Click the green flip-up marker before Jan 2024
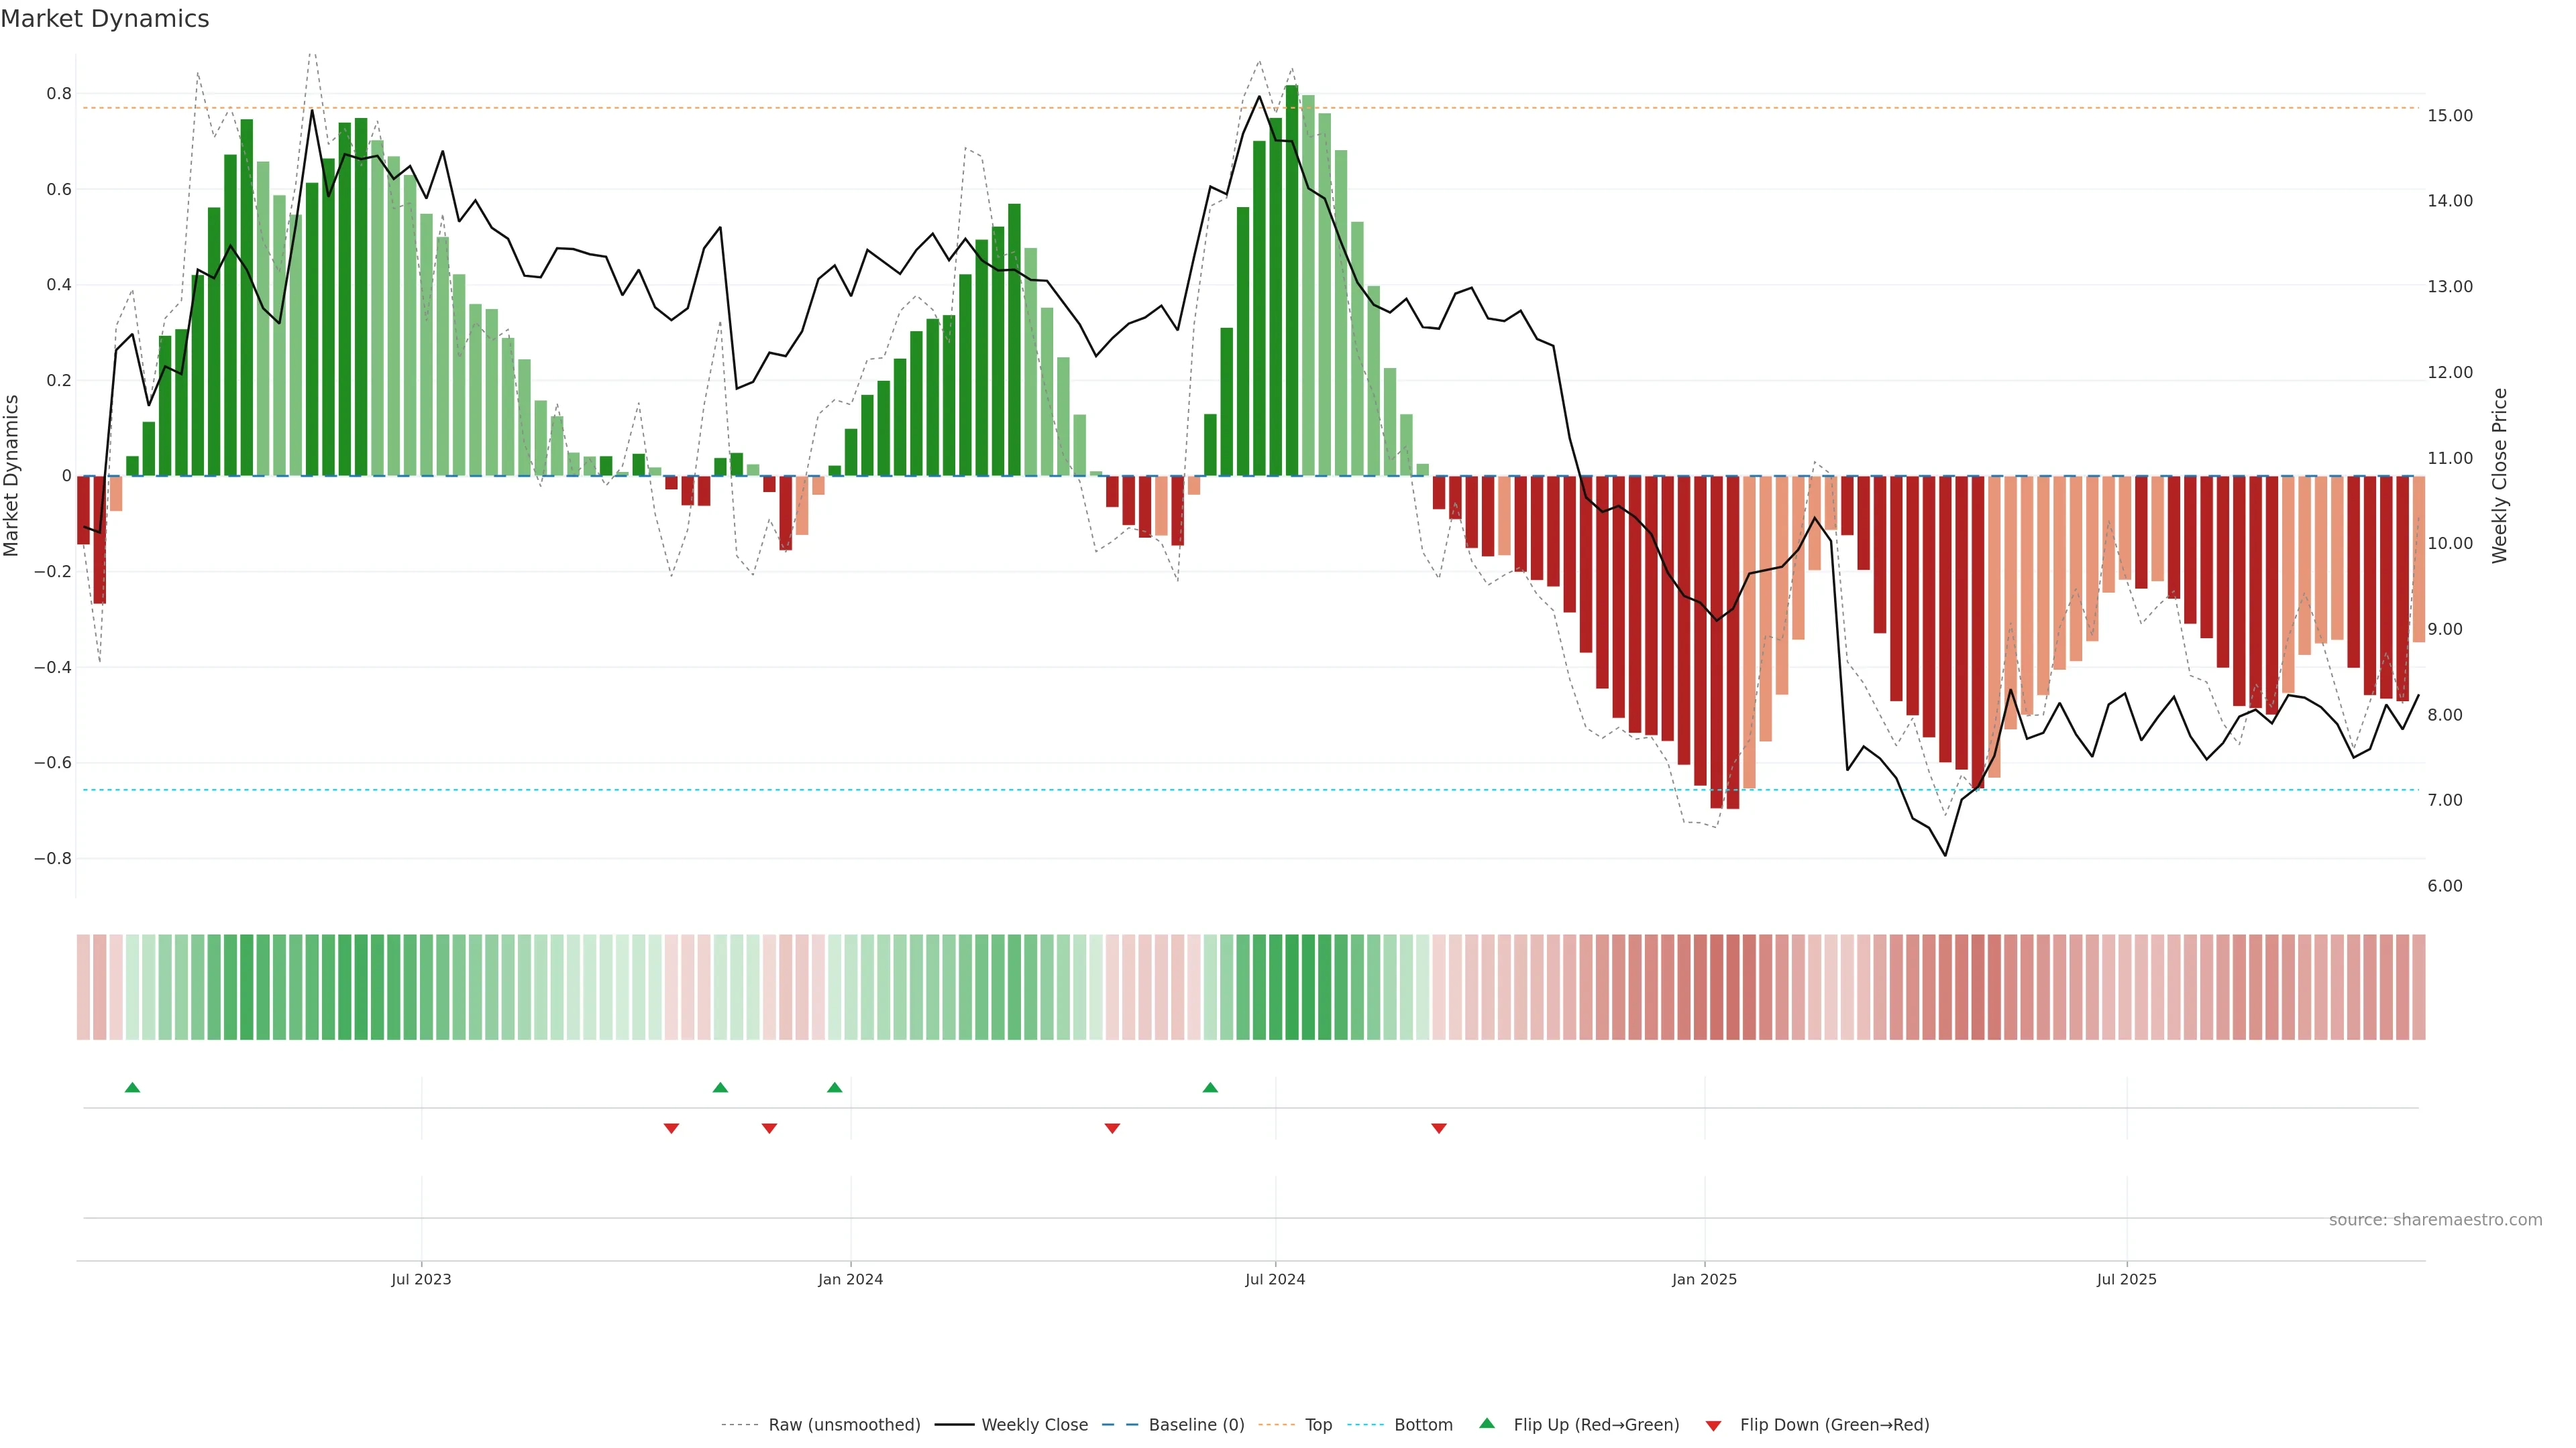The image size is (2576, 1448). click(834, 1087)
